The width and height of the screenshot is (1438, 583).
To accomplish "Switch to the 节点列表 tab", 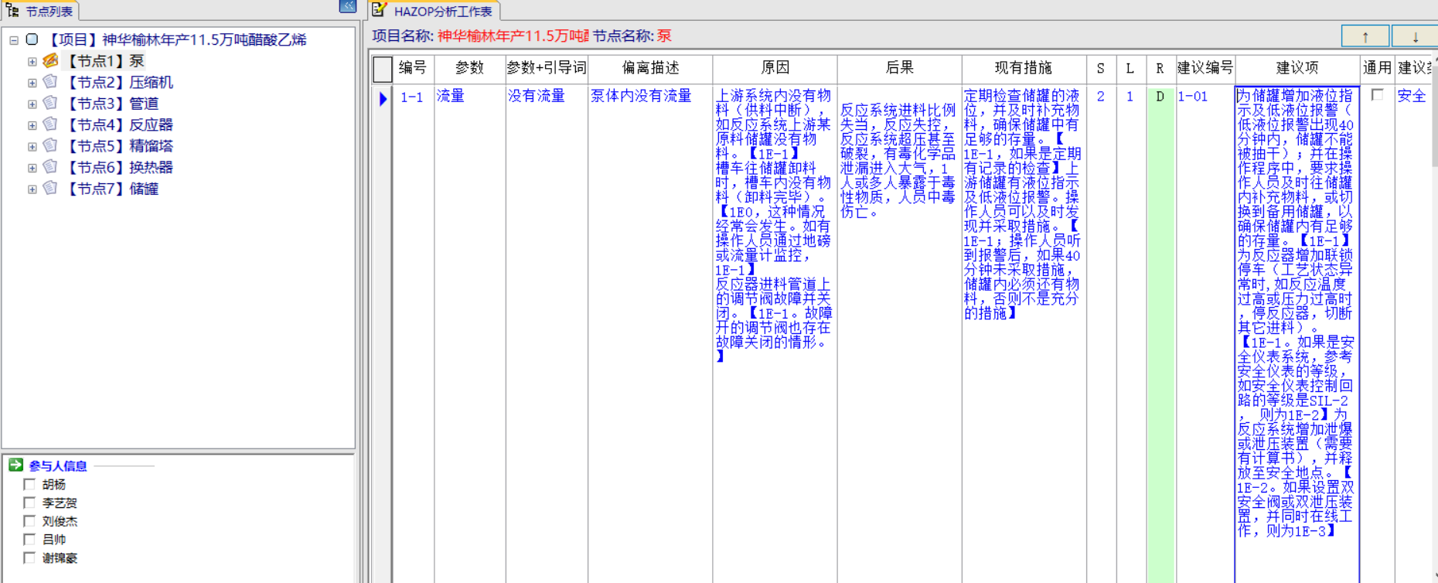I will [x=40, y=11].
